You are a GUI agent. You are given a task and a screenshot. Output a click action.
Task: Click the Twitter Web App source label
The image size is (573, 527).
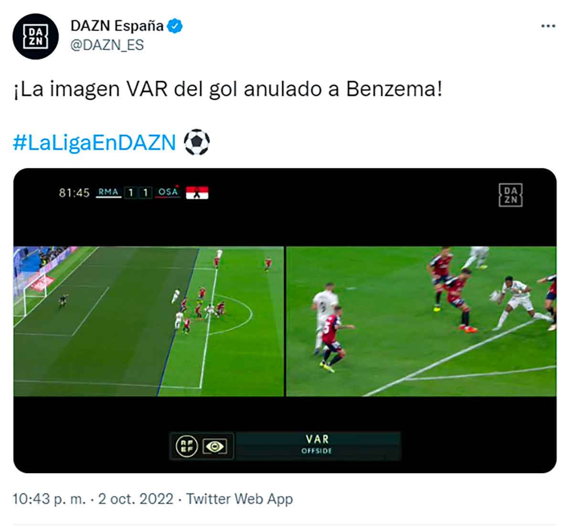click(x=239, y=499)
